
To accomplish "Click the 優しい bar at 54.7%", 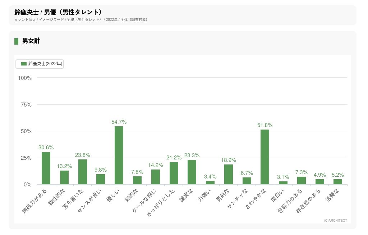I will click(119, 155).
